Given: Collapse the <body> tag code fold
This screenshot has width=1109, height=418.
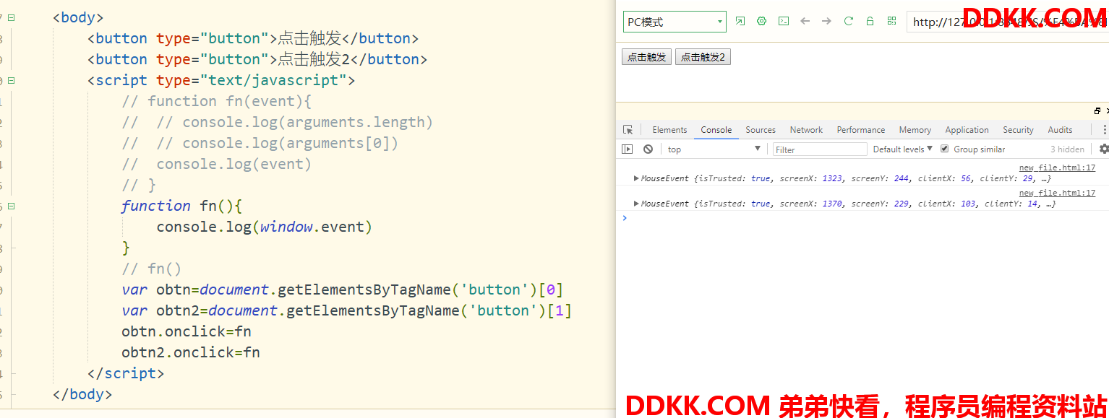Looking at the screenshot, I should (x=11, y=17).
